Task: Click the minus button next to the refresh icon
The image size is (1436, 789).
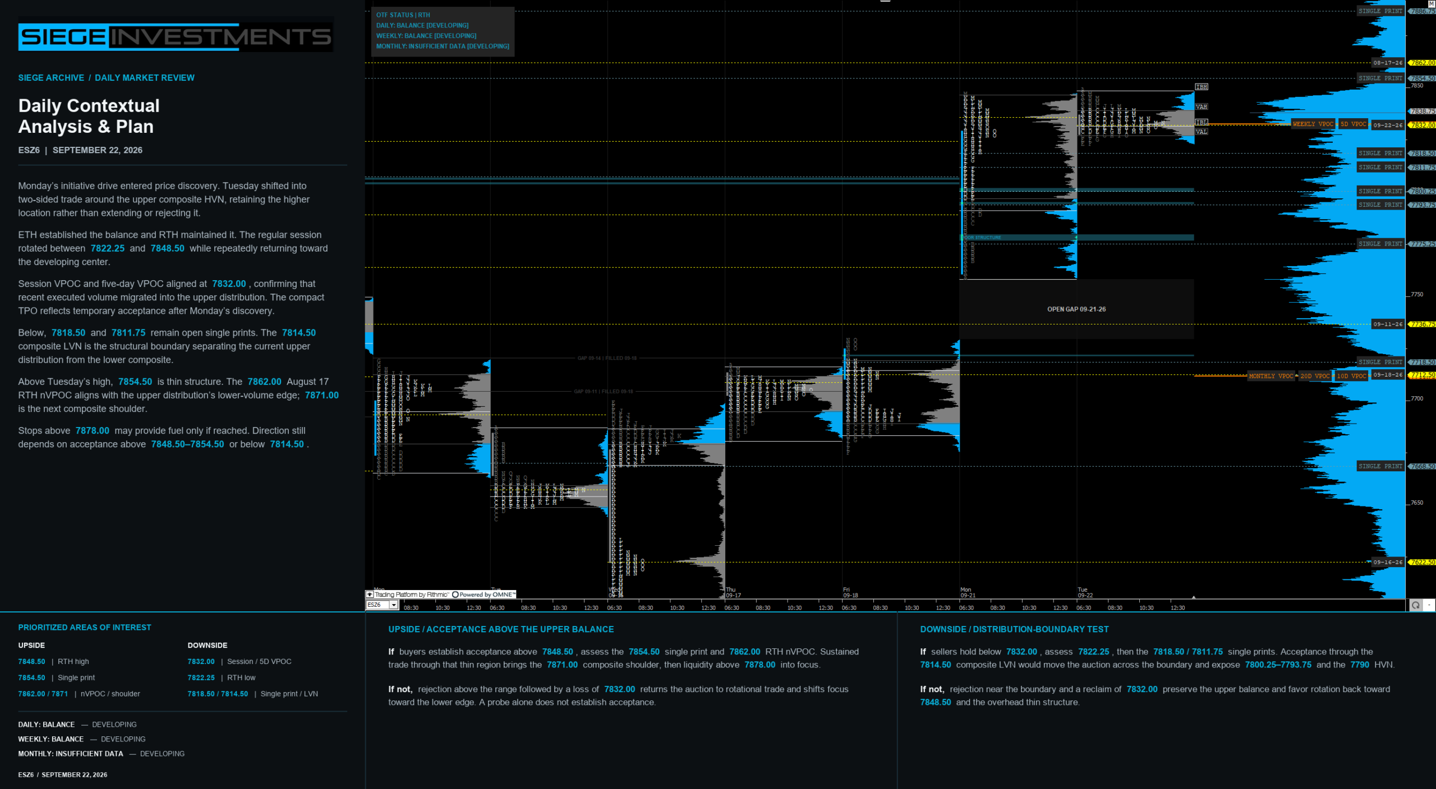Action: tap(1429, 605)
